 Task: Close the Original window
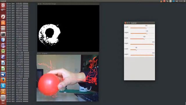point(38,53)
